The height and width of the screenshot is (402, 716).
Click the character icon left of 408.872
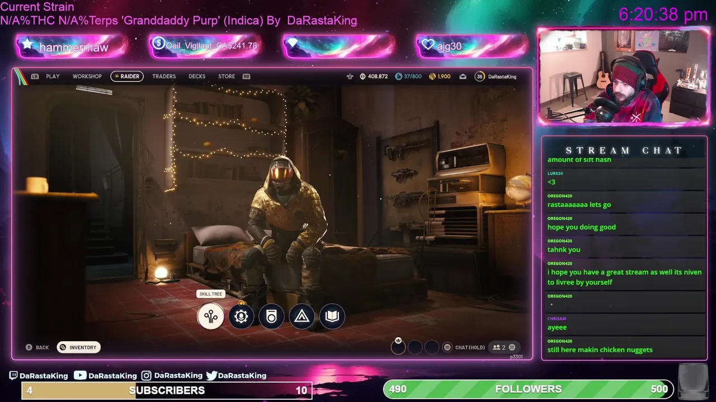pyautogui.click(x=350, y=76)
